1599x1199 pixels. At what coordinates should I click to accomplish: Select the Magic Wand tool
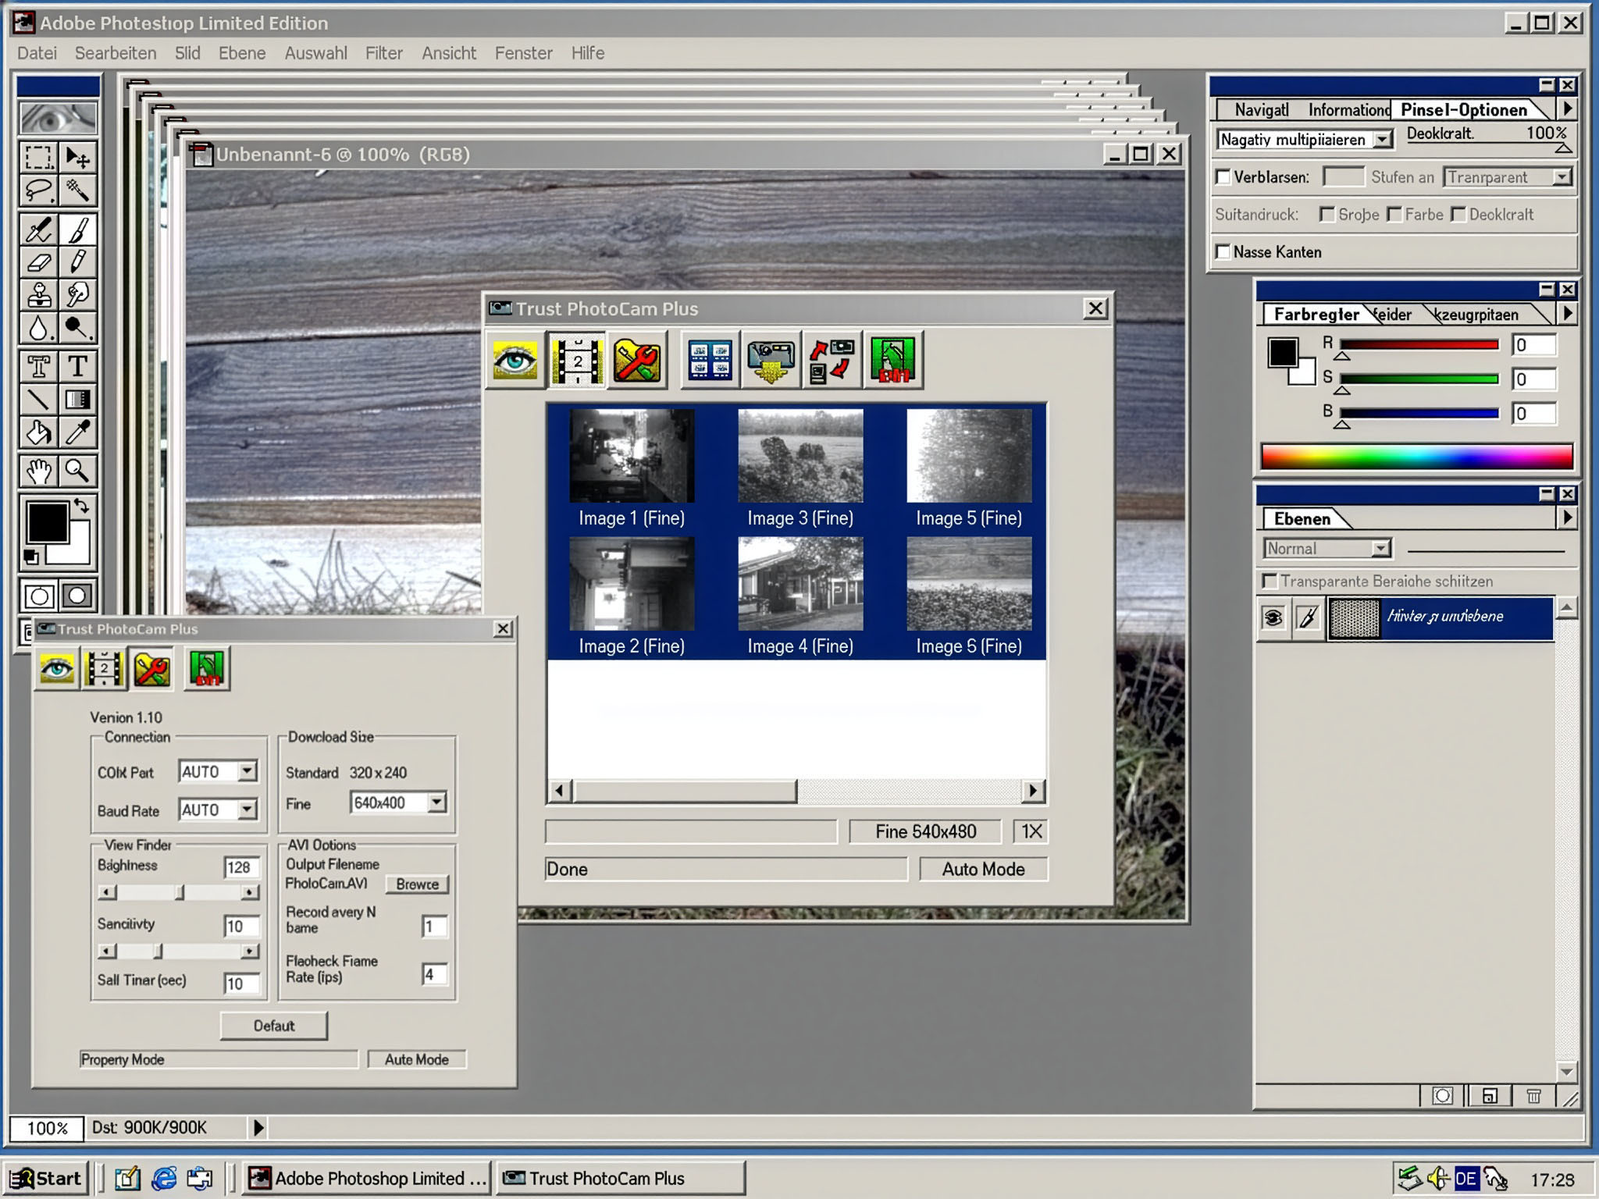coord(77,190)
